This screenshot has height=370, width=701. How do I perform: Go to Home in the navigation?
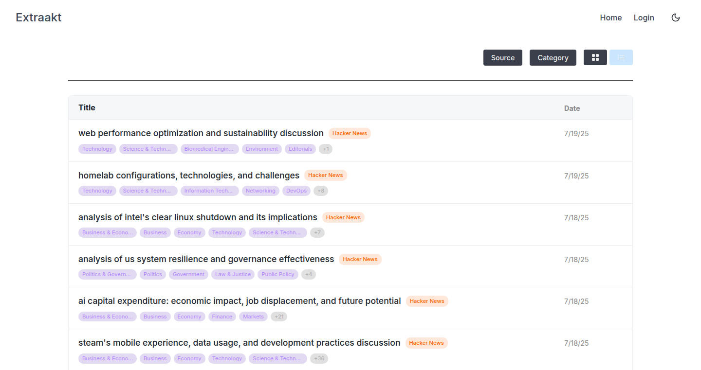(x=611, y=18)
